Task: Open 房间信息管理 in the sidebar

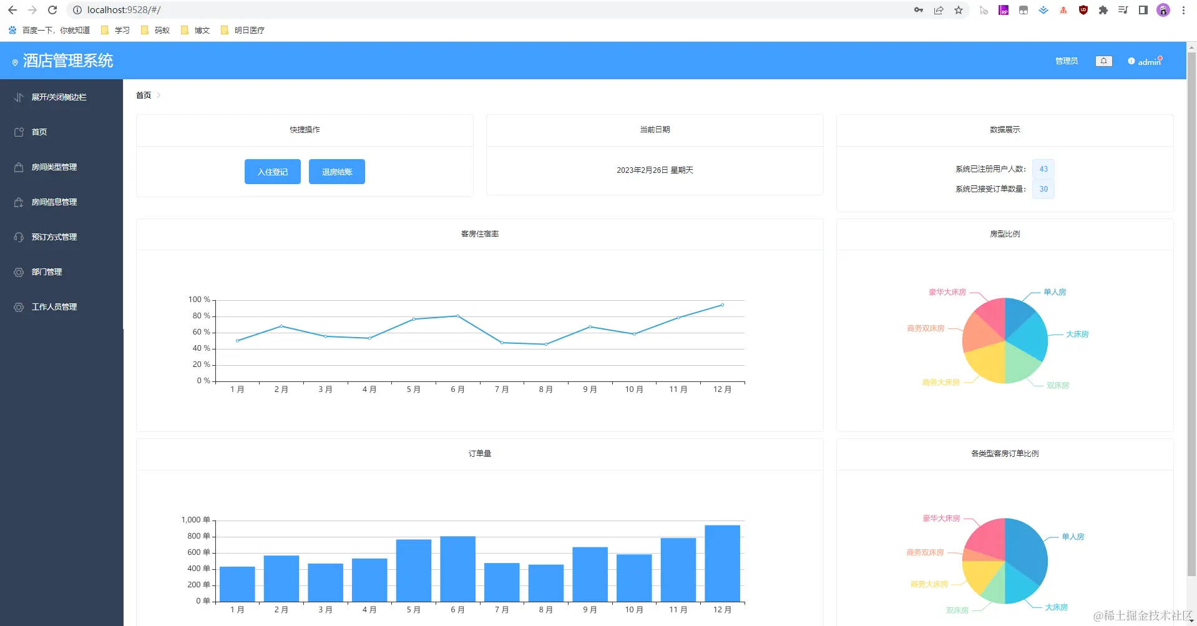Action: 61,202
